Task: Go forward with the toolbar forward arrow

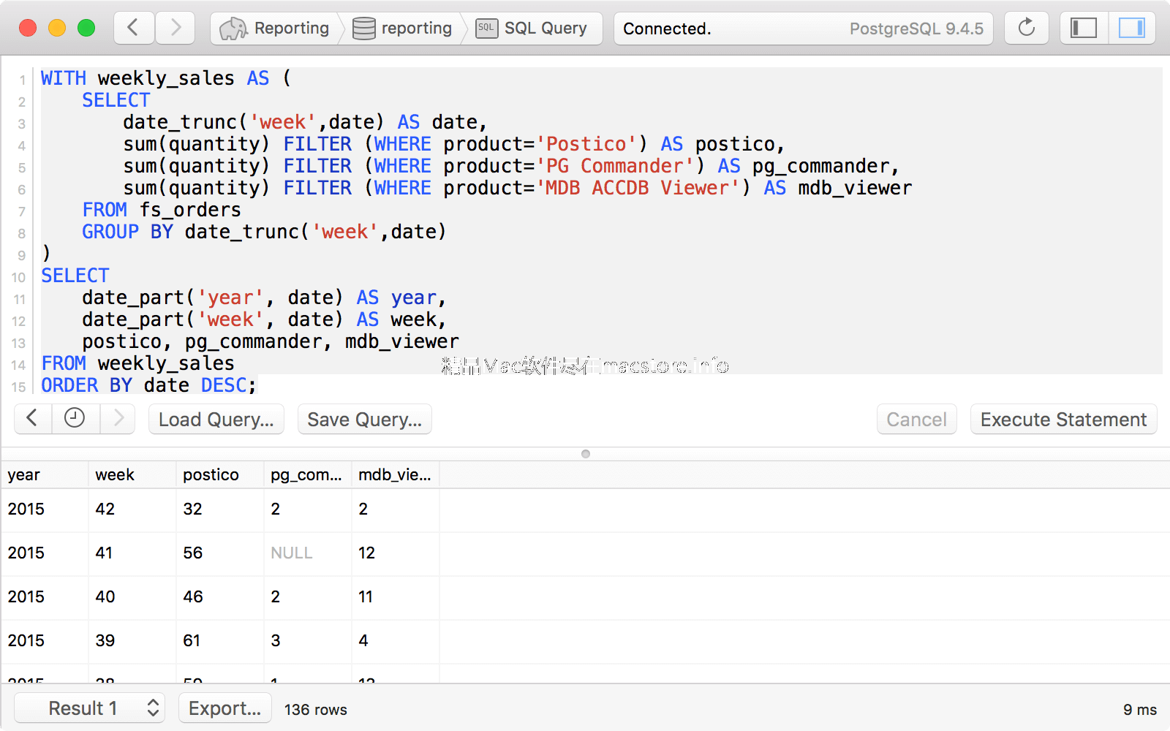Action: (x=175, y=28)
